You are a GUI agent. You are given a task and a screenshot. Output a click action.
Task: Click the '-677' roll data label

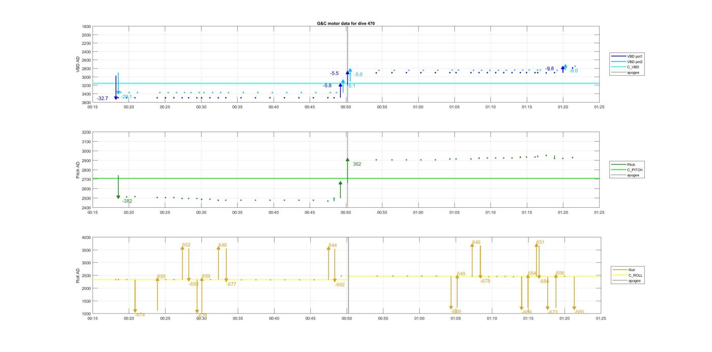point(231,284)
